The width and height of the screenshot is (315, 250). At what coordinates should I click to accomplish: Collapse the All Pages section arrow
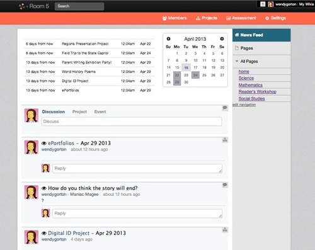pos(237,61)
